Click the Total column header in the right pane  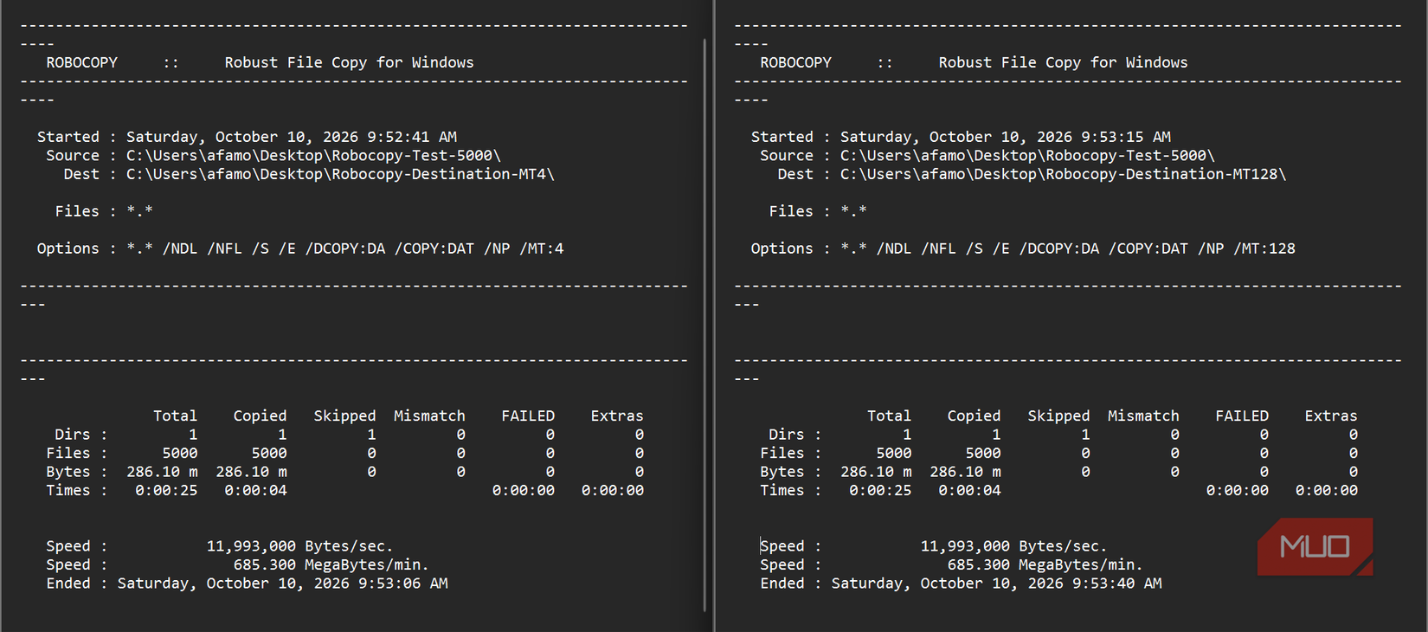[889, 416]
